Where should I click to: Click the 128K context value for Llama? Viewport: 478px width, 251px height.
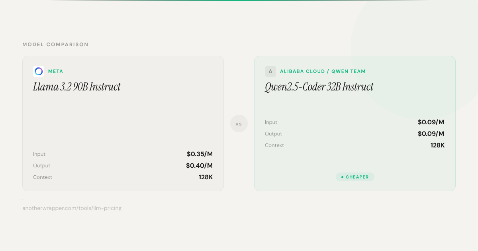[x=206, y=177]
